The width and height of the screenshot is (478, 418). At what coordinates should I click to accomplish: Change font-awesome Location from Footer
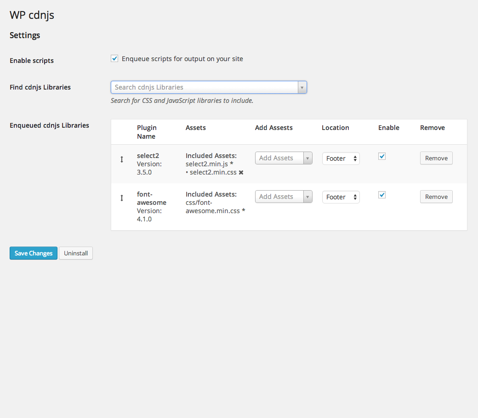pos(341,197)
